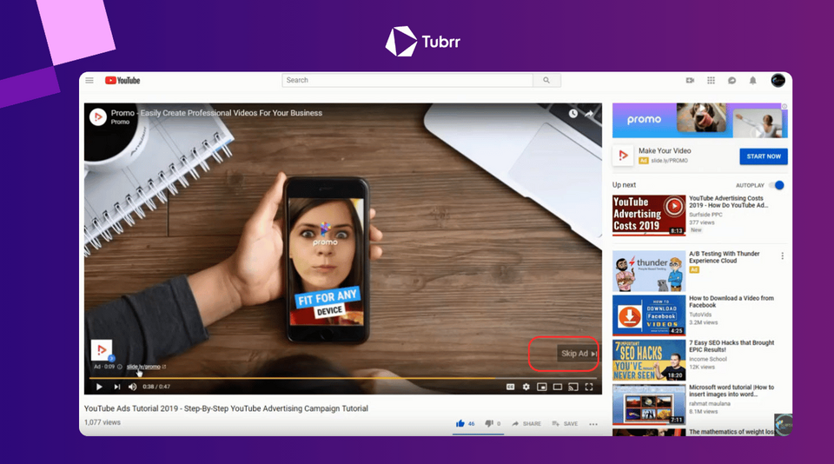
Task: Click 7 Easy SEO Hacks video title
Action: click(731, 347)
